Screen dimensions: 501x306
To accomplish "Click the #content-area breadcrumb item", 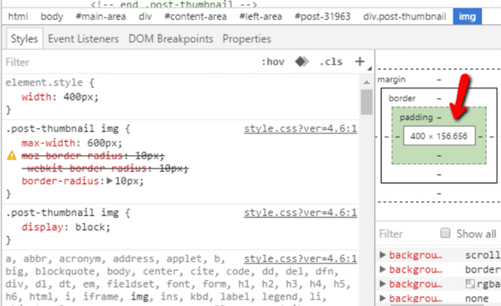I will [195, 17].
